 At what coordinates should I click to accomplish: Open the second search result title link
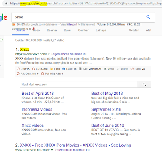point(75,145)
